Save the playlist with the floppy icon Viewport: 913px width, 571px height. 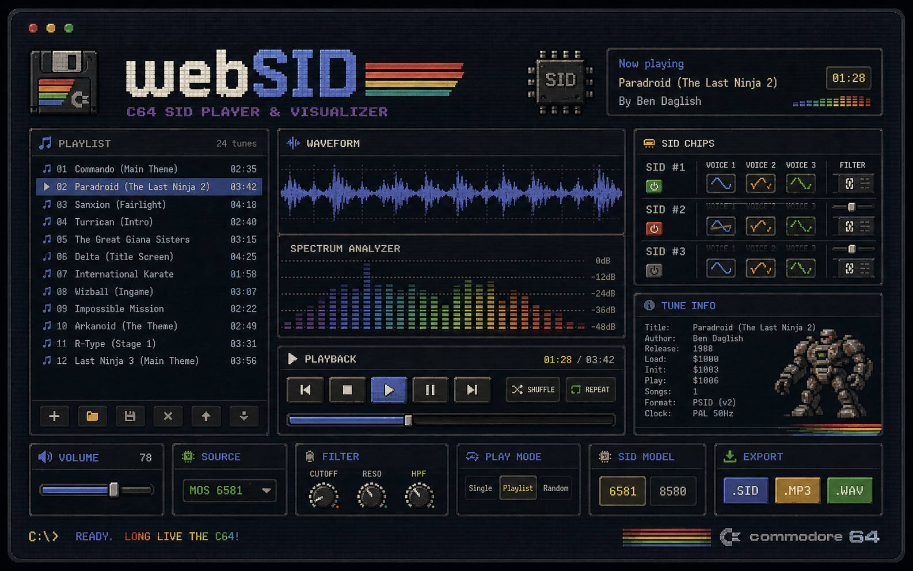tap(130, 416)
